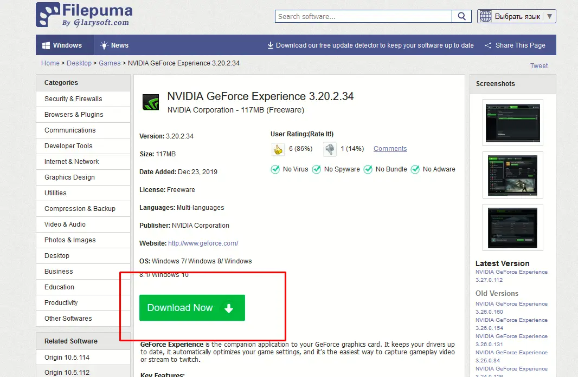Screen dimensions: 578x377
Task: Open the third screenshot thumbnail
Action: (x=513, y=228)
